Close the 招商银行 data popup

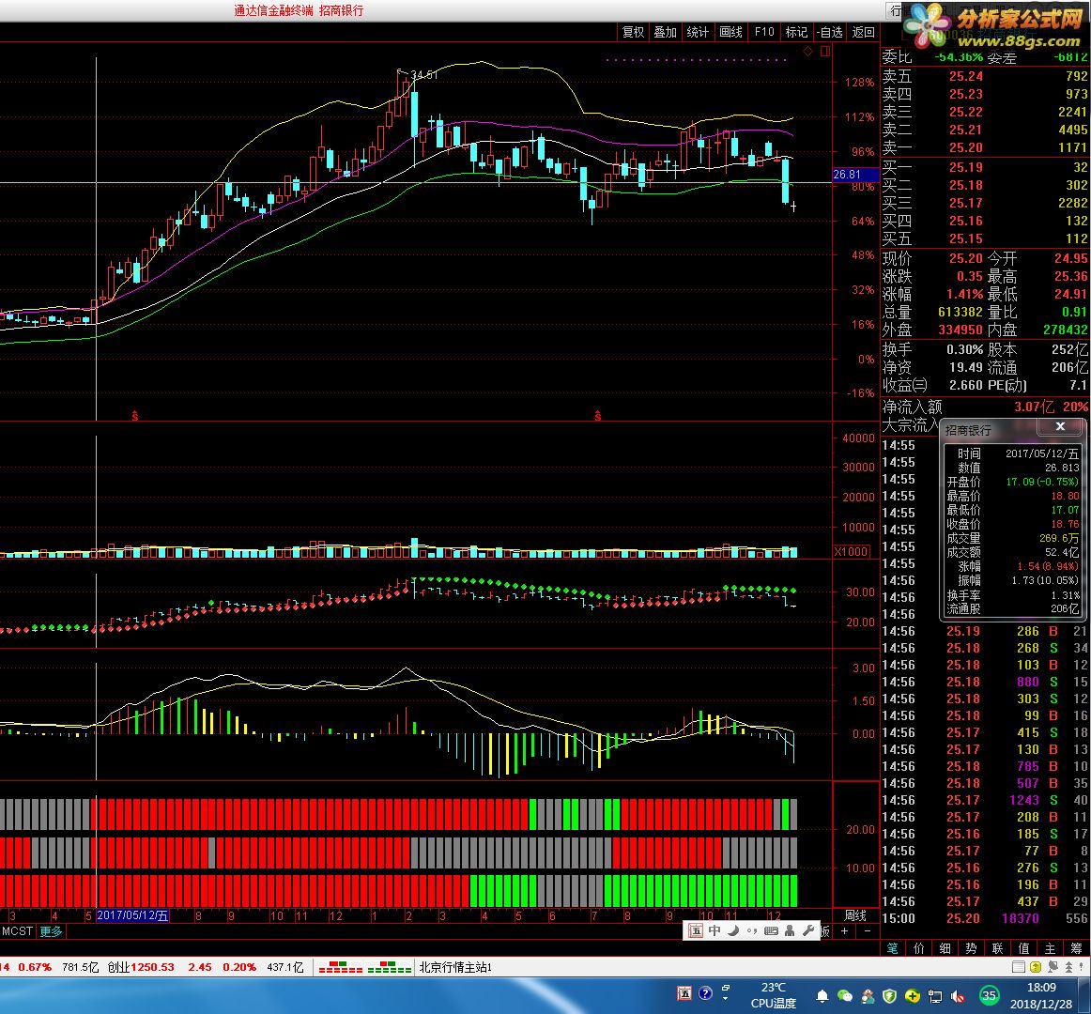[1060, 426]
